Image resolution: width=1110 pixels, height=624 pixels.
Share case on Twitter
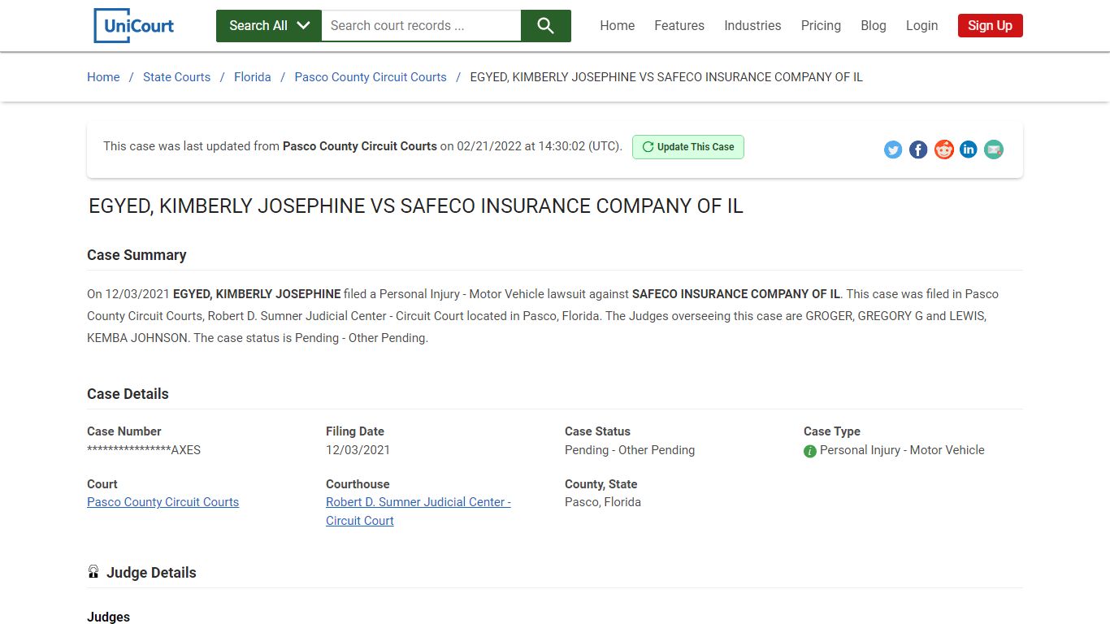pyautogui.click(x=893, y=149)
